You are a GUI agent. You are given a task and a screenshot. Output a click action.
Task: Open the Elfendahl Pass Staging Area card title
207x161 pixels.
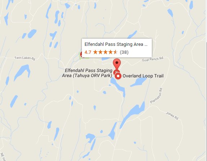tap(116, 44)
